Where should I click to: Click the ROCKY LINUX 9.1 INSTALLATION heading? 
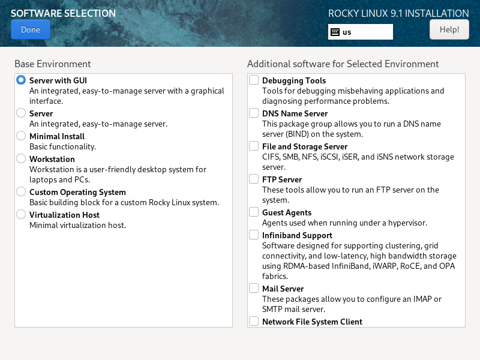tap(398, 13)
